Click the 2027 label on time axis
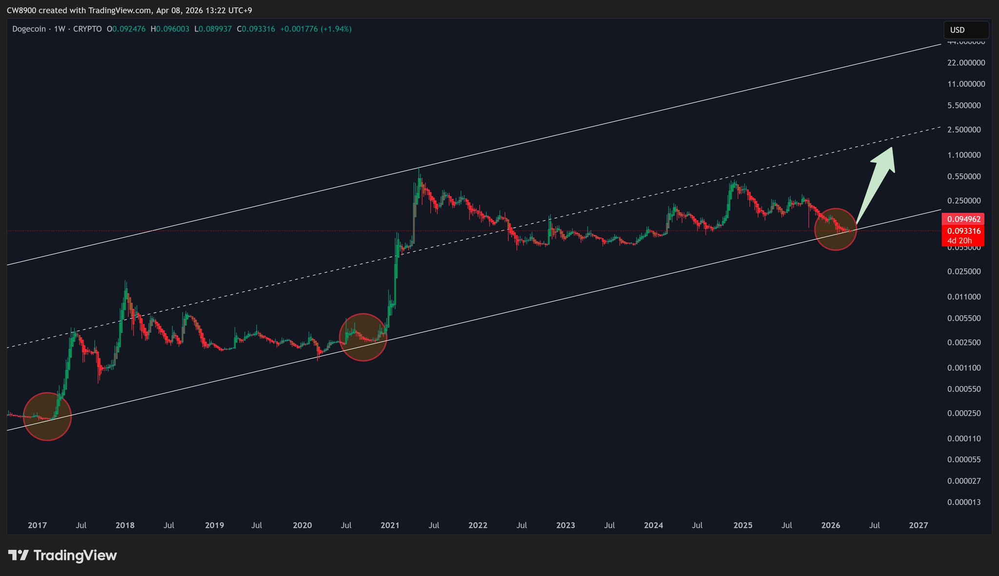Screen dimensions: 999x576 tap(919, 525)
